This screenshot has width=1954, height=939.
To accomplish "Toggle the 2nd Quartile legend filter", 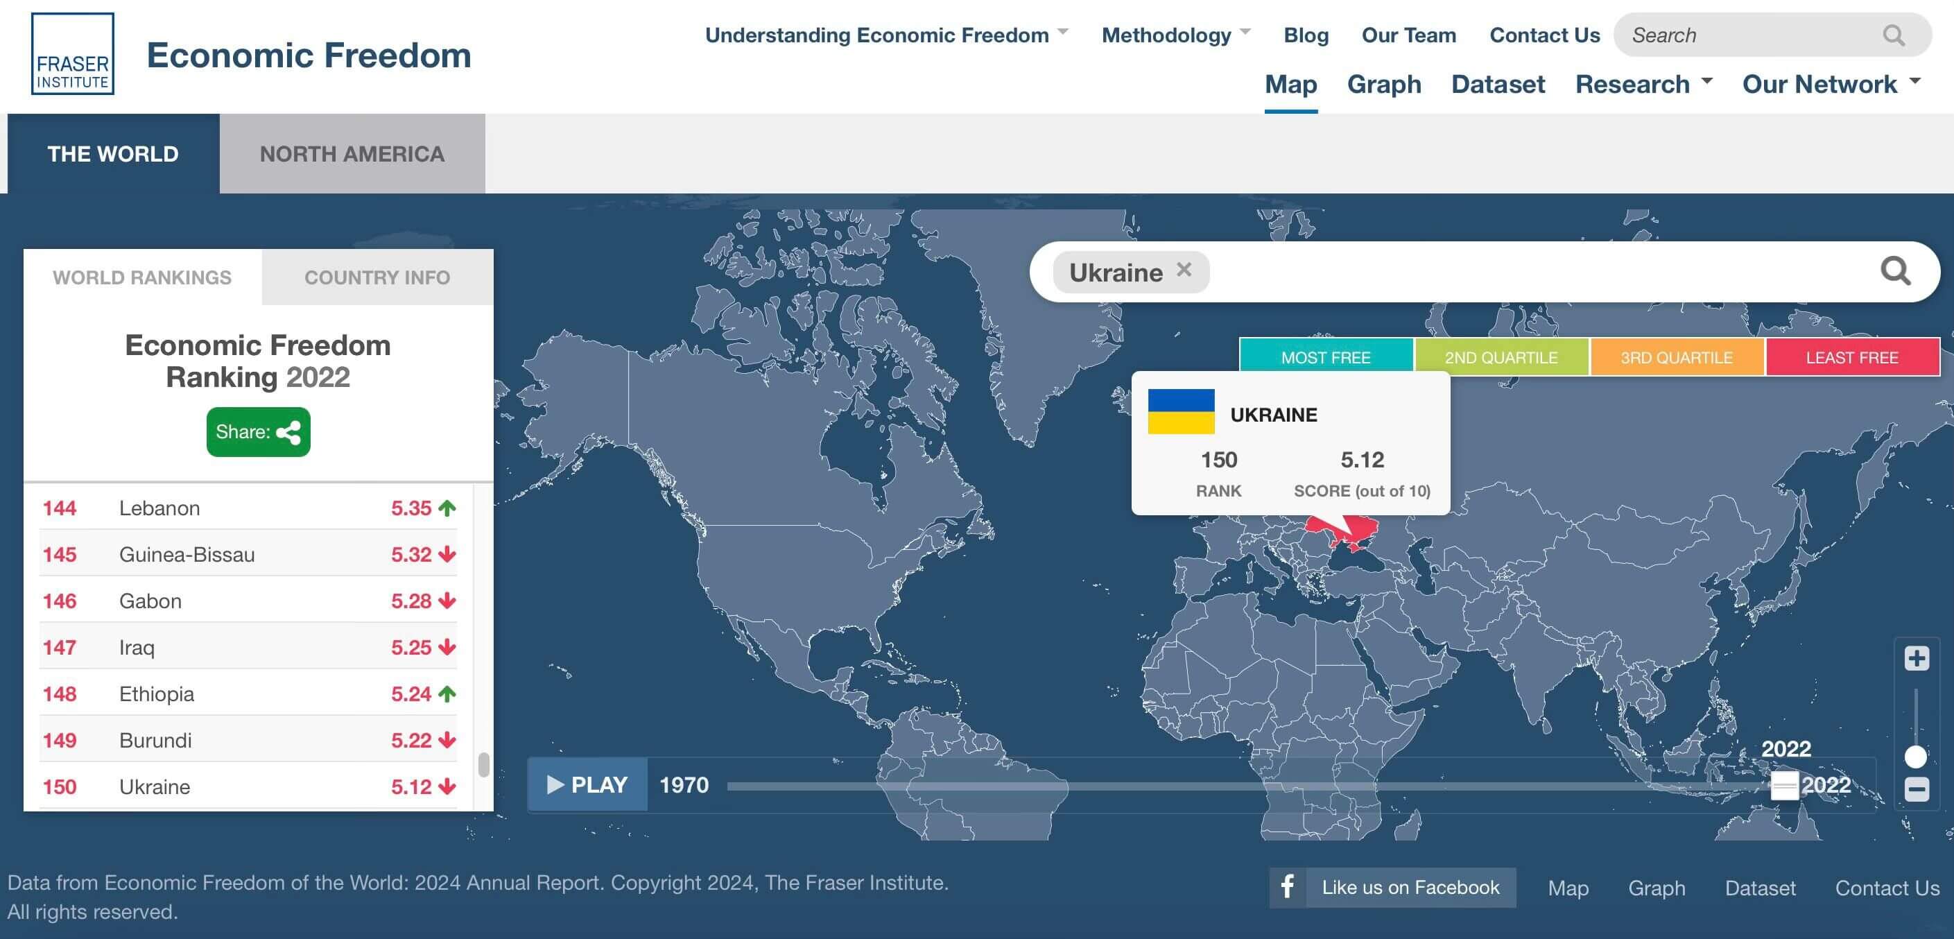I will point(1501,357).
